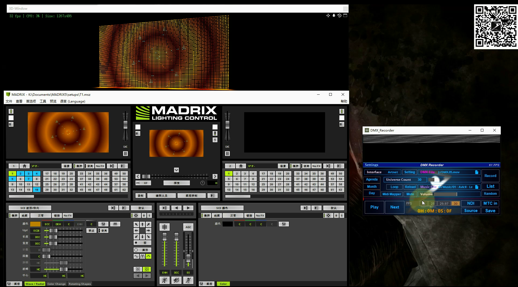The width and height of the screenshot is (518, 287).
Task: Click the mixer sliders icon next to color row
Action: click(103, 224)
